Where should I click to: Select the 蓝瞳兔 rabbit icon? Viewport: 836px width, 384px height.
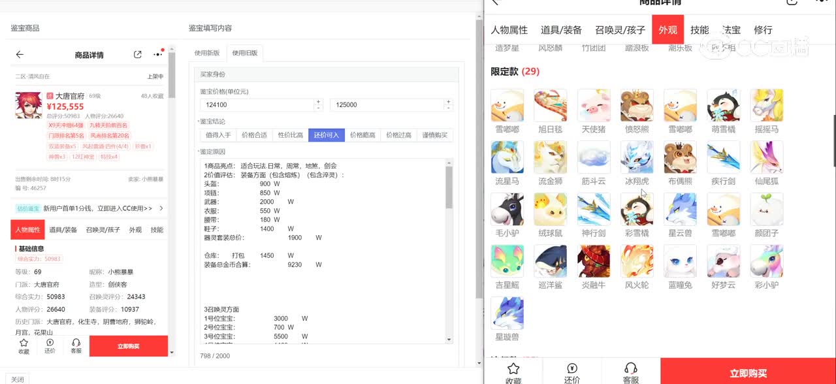pyautogui.click(x=680, y=261)
